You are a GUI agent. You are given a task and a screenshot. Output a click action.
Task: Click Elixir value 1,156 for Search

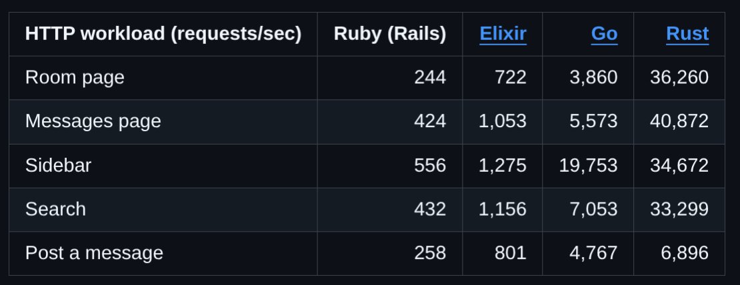[503, 209]
